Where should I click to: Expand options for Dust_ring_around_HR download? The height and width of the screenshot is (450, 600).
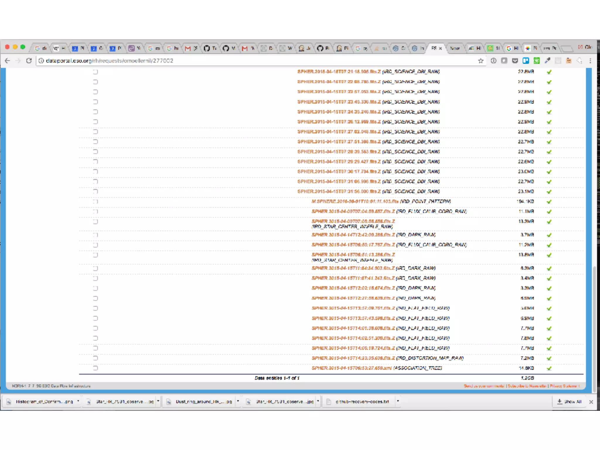click(x=238, y=401)
